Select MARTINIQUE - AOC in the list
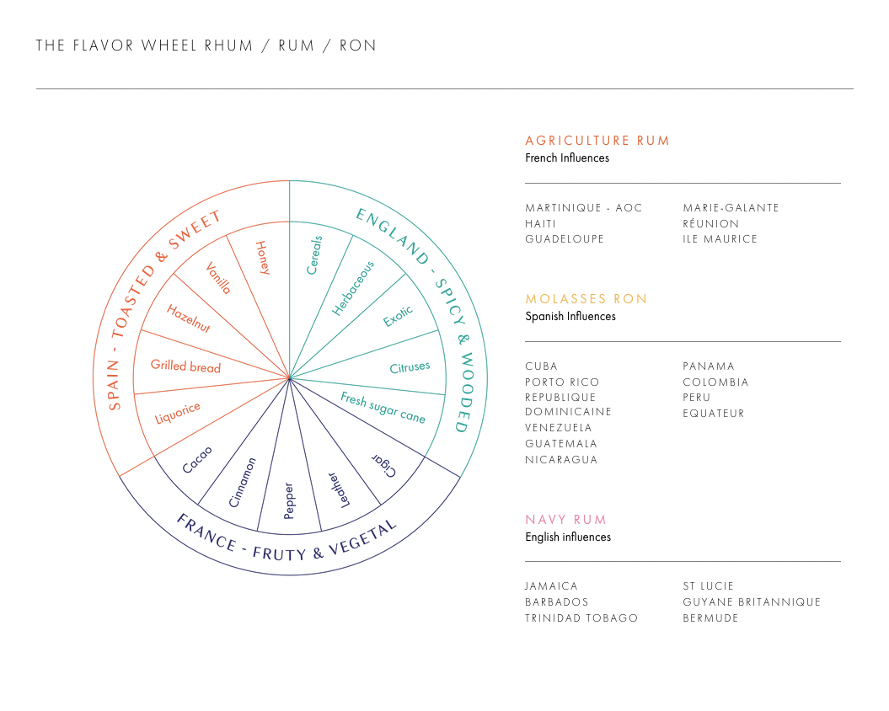889x711 pixels. coord(583,208)
